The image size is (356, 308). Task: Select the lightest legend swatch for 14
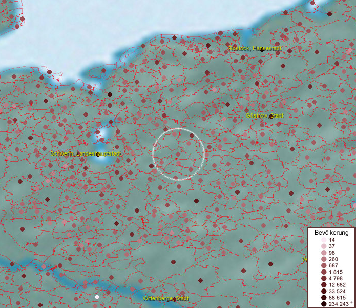tap(324, 240)
